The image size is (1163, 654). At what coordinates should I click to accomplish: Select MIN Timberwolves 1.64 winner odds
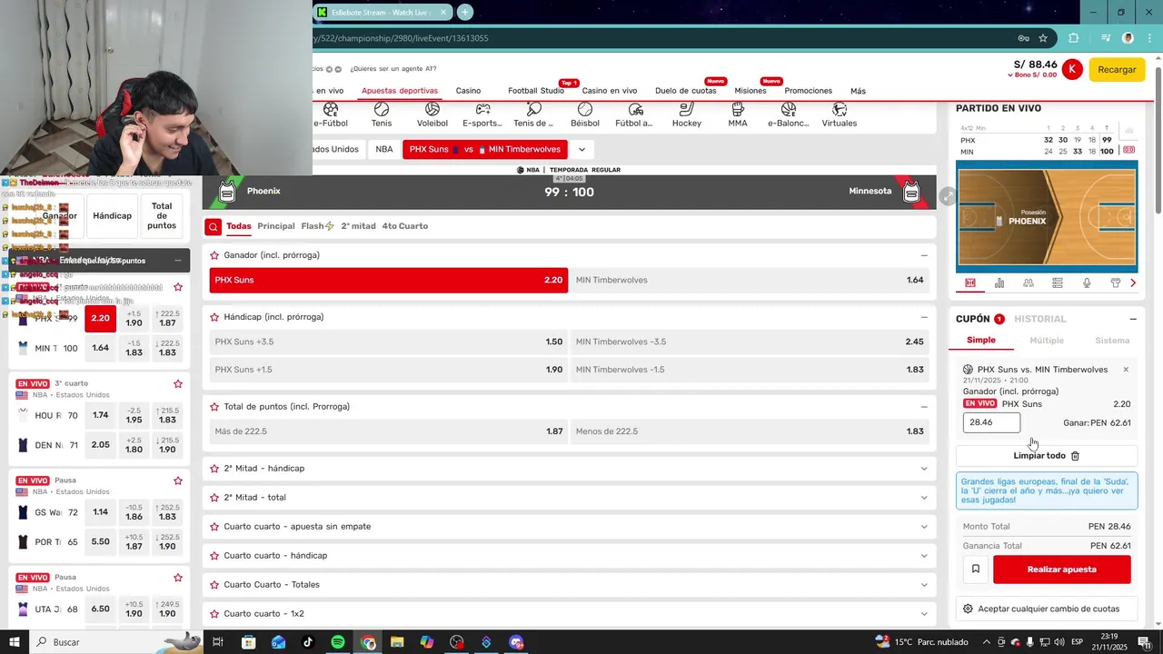pos(750,280)
